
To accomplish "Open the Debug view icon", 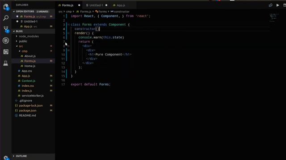I will pos(6,40).
